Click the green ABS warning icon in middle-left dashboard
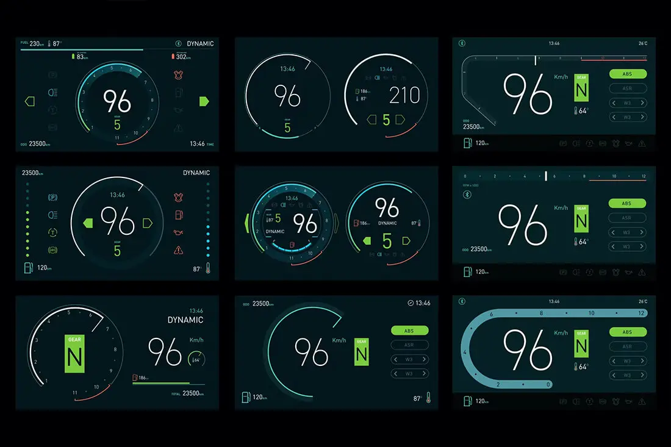This screenshot has height=447, width=671. [52, 249]
